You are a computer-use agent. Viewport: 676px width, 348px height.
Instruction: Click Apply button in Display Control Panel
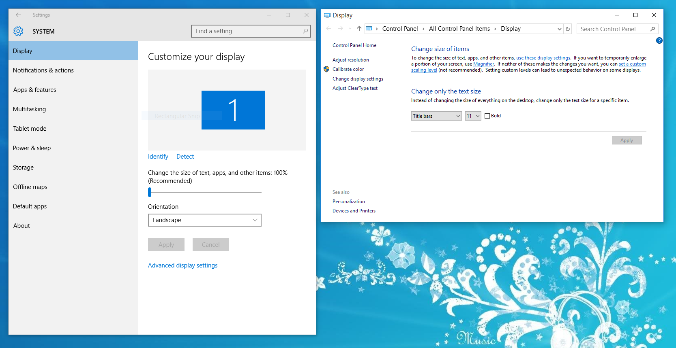point(627,140)
